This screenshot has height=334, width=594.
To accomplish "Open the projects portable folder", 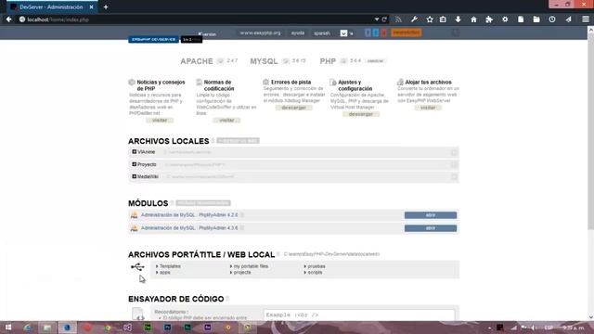I will [242, 272].
